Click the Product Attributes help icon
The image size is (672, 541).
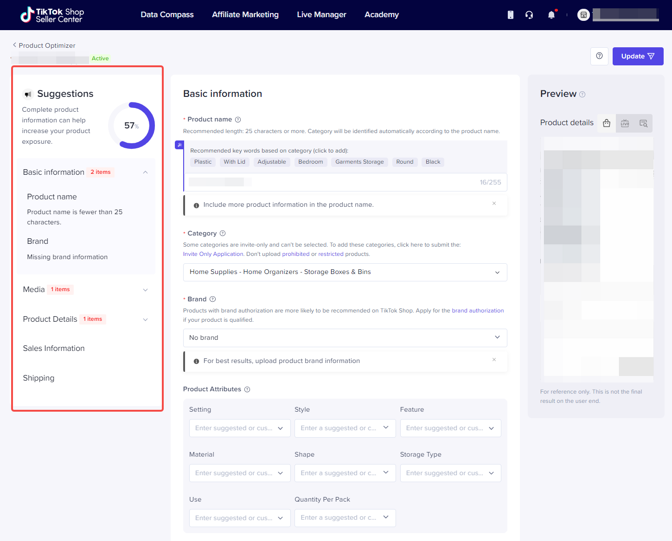click(247, 389)
